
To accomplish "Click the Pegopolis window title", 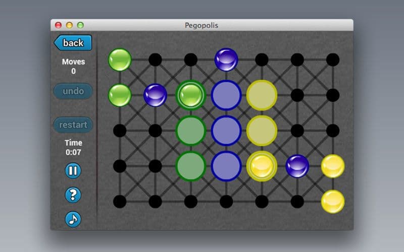I will click(201, 25).
